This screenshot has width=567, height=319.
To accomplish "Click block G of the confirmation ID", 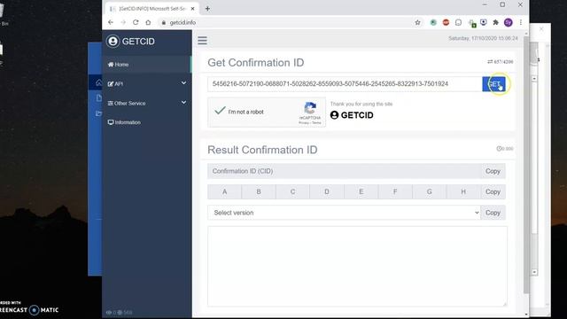I will [429, 191].
